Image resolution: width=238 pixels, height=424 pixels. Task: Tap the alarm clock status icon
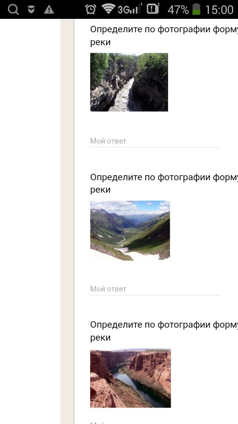pos(91,9)
